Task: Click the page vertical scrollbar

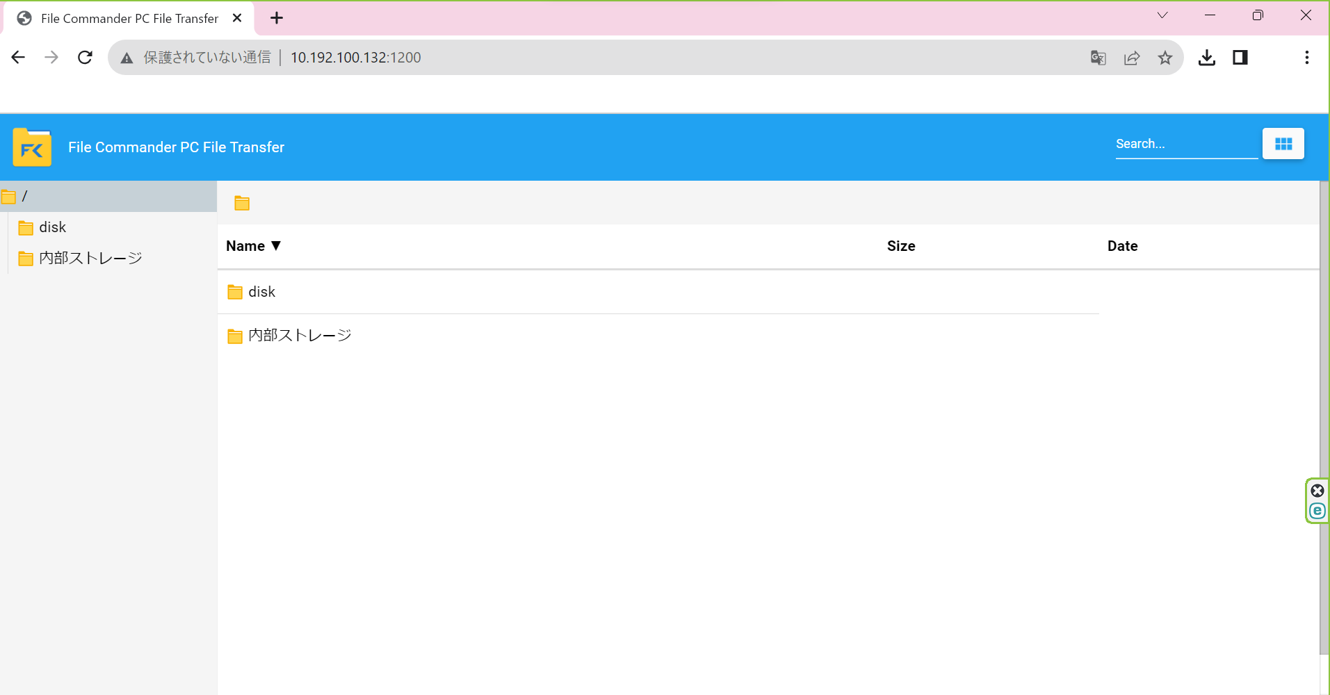Action: click(1324, 417)
